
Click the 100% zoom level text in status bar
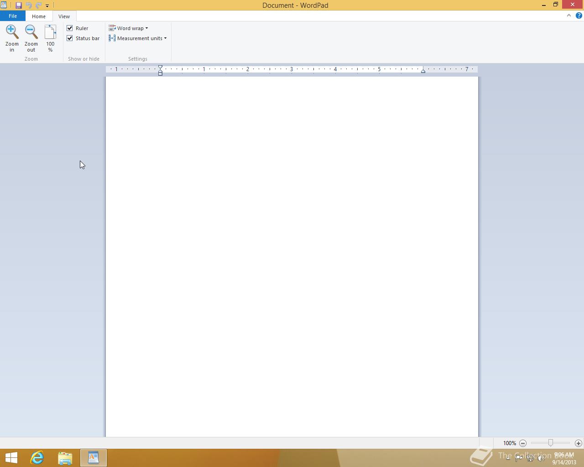510,443
